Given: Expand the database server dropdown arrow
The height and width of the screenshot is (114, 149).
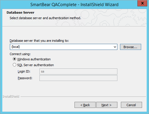Looking at the screenshot, I should (115, 47).
